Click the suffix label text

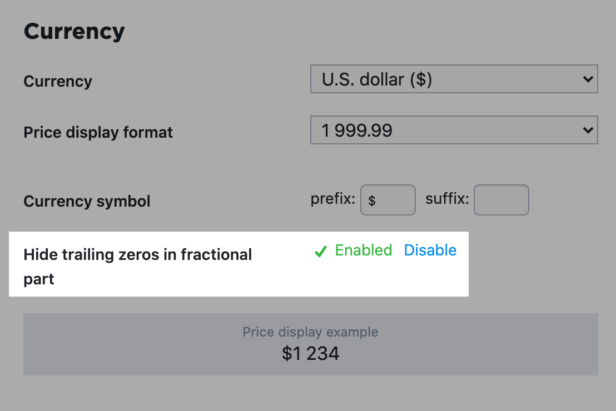[446, 198]
